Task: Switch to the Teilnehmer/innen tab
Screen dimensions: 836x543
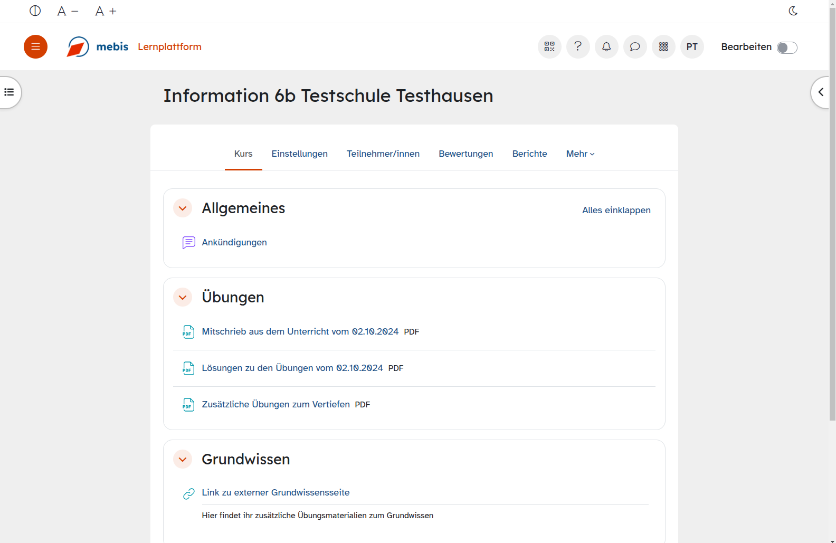Action: point(383,154)
